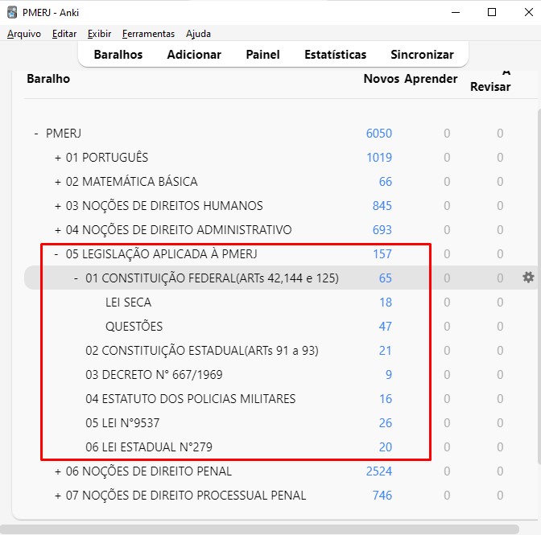
Task: Collapse 01 CONSTITUIÇÃO FEDERAL subdeck
Action: point(76,278)
